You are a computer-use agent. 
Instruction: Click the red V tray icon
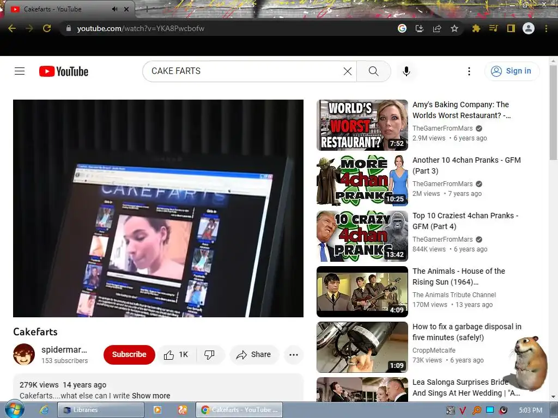463,410
